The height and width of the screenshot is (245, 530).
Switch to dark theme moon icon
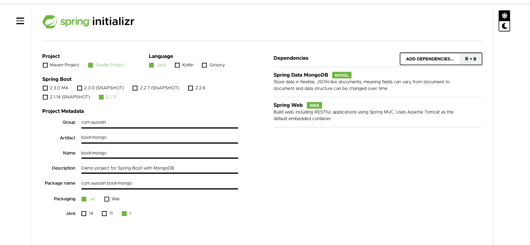(504, 26)
